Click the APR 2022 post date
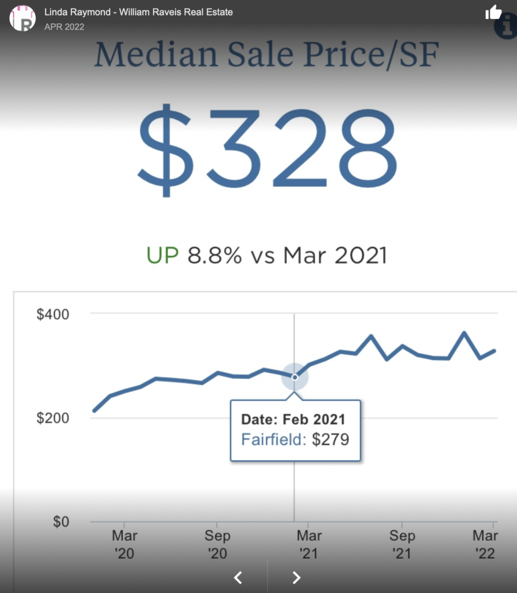 pos(64,27)
